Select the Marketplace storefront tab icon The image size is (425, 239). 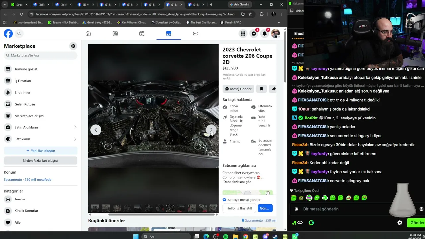169,33
